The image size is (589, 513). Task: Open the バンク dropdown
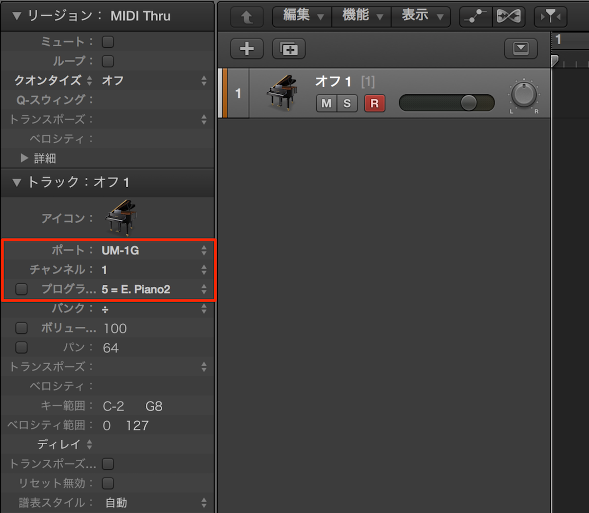tap(154, 308)
